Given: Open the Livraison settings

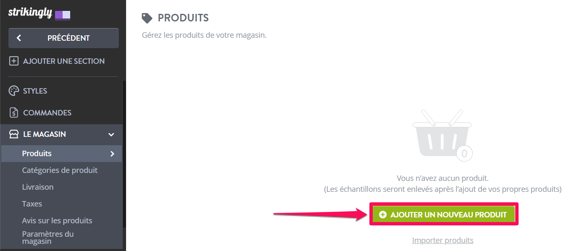Looking at the screenshot, I should (x=38, y=187).
